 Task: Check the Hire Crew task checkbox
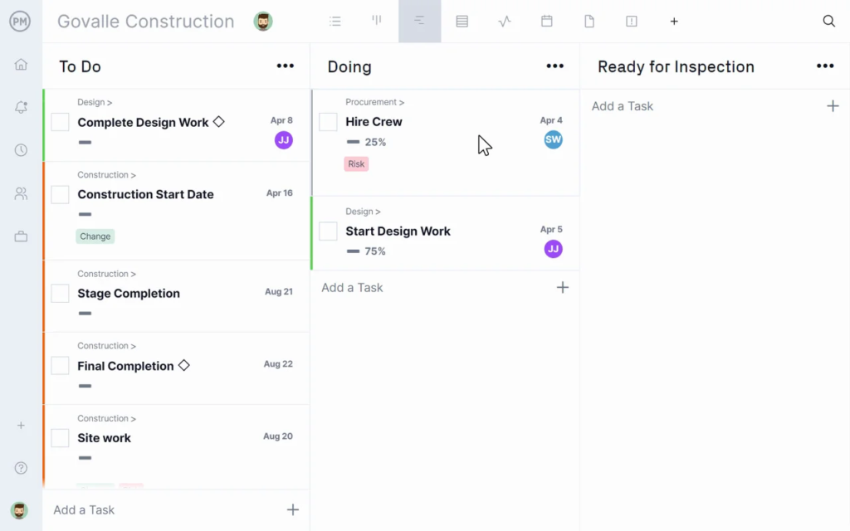point(328,121)
